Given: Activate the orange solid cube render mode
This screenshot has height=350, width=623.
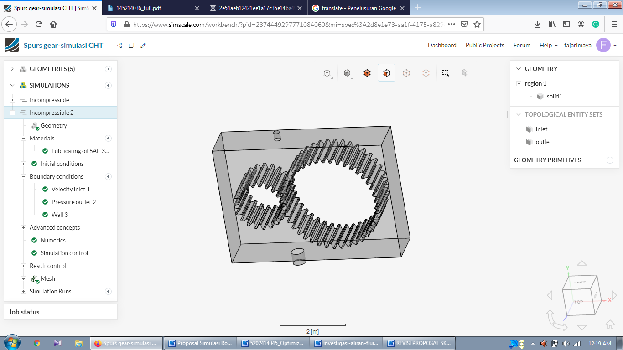Looking at the screenshot, I should [367, 73].
